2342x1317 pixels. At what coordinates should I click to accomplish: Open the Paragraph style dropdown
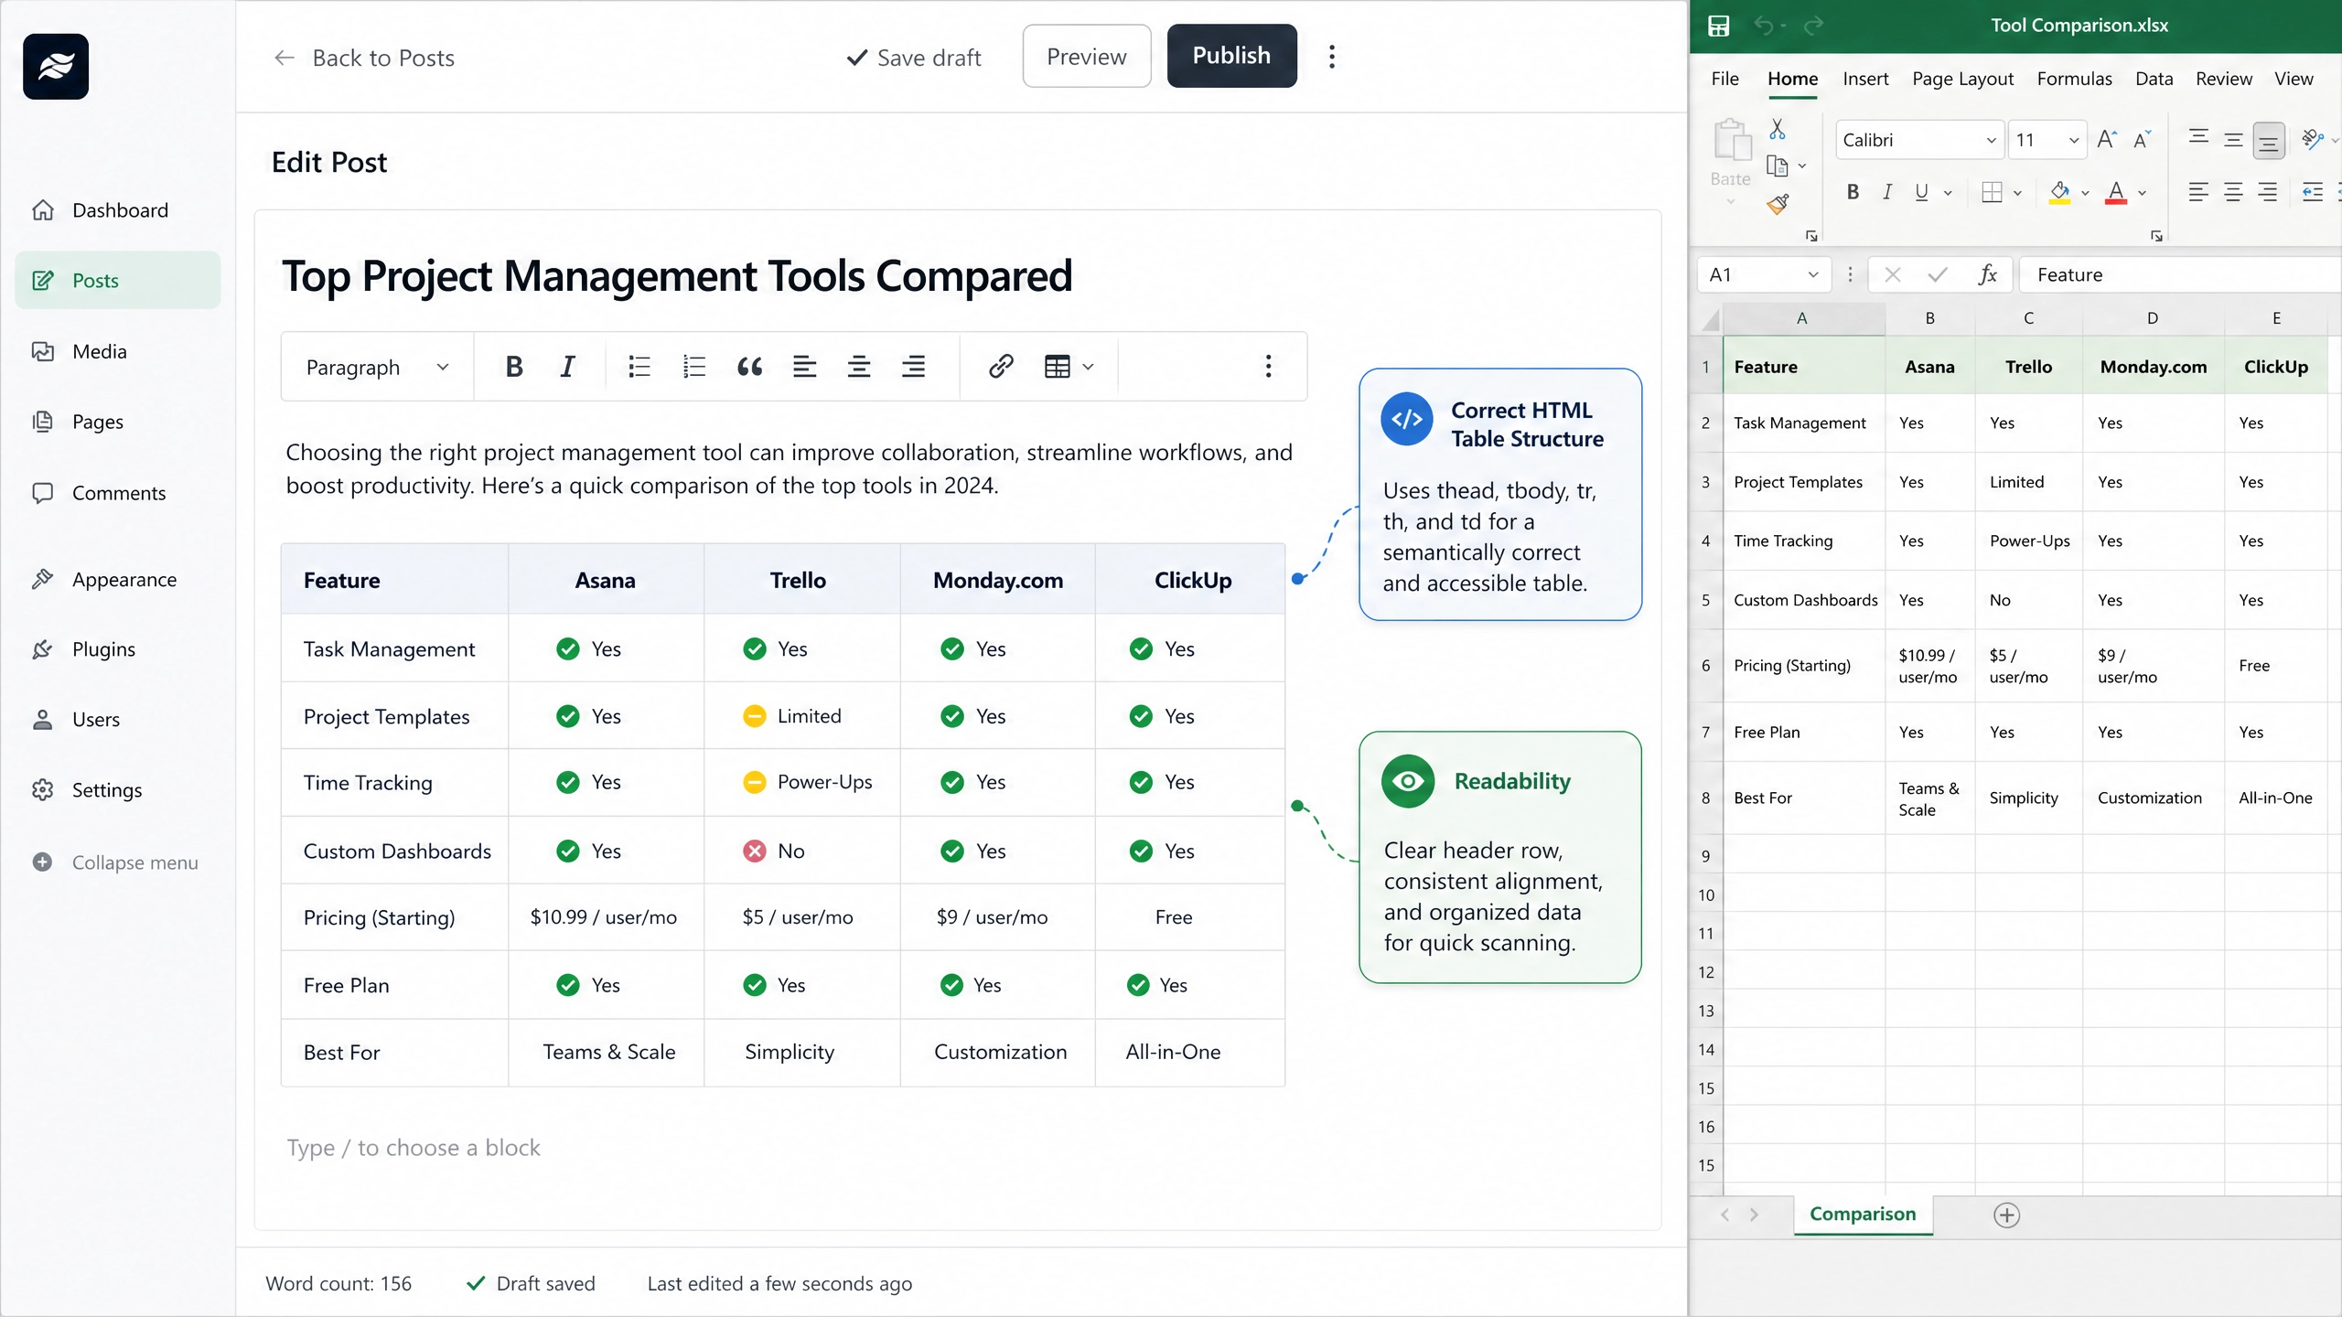377,367
